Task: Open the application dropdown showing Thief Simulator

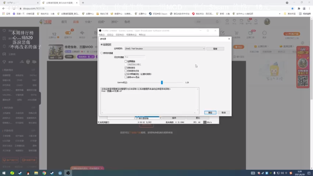Action: click(165, 49)
